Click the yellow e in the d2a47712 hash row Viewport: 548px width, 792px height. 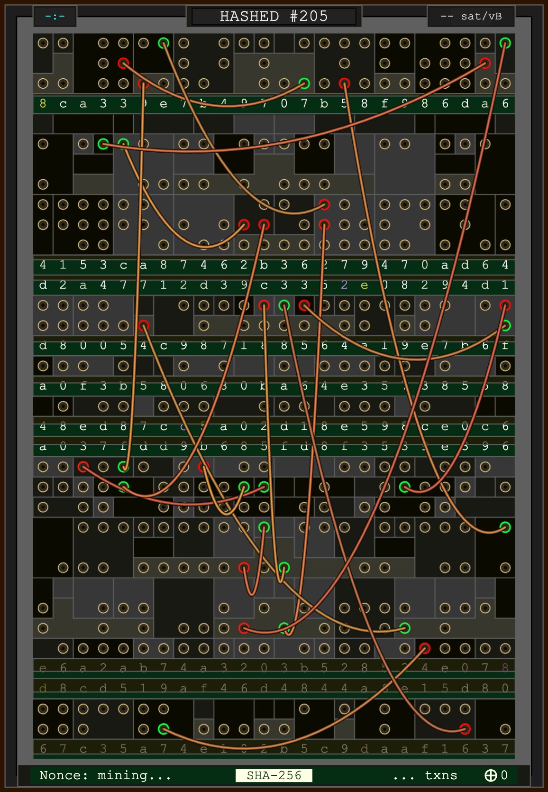click(x=364, y=285)
